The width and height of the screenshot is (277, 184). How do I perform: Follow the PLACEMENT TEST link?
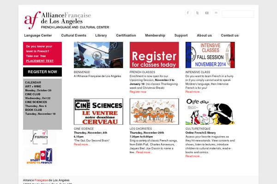coord(40,61)
